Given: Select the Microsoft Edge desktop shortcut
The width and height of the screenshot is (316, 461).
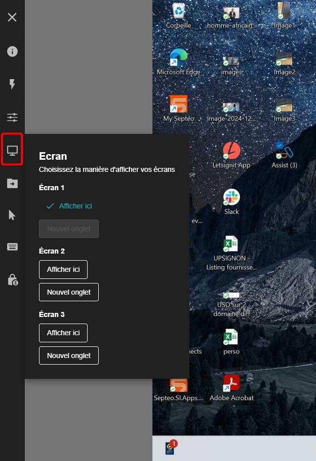Looking at the screenshot, I should (x=179, y=62).
